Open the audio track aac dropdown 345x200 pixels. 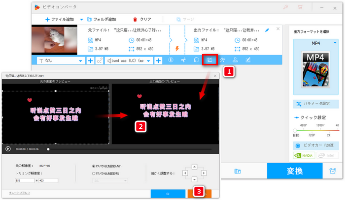pos(150,61)
